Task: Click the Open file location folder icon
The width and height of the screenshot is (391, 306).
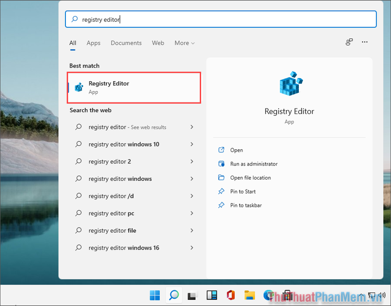Action: (221, 177)
